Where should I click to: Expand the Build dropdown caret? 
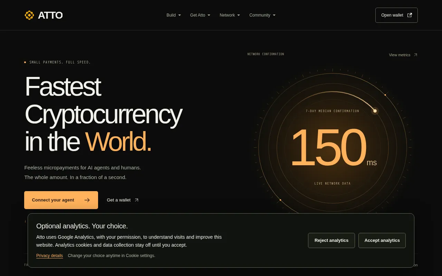coord(180,15)
